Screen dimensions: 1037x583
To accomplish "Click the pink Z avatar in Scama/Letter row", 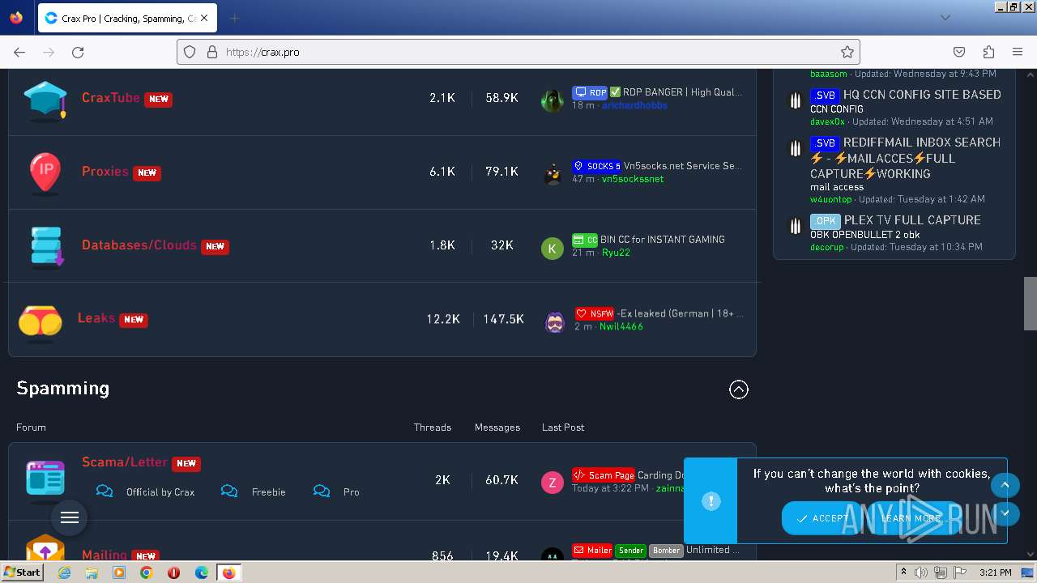I will coord(553,483).
